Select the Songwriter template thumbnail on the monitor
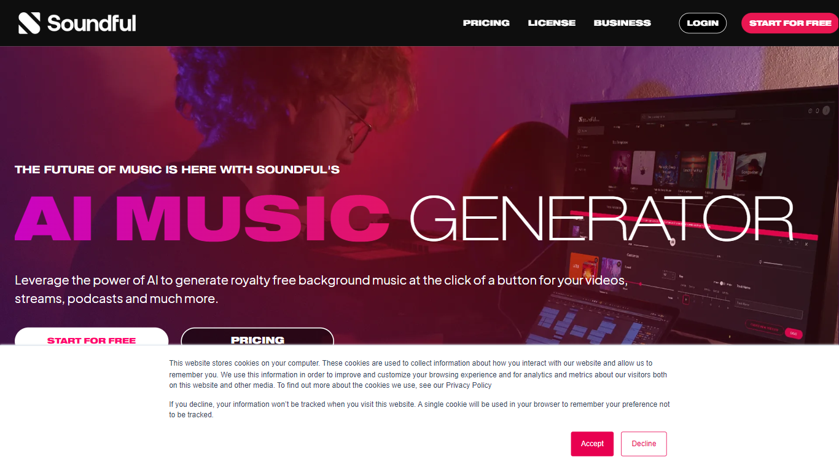This screenshot has width=839, height=472. coord(751,171)
